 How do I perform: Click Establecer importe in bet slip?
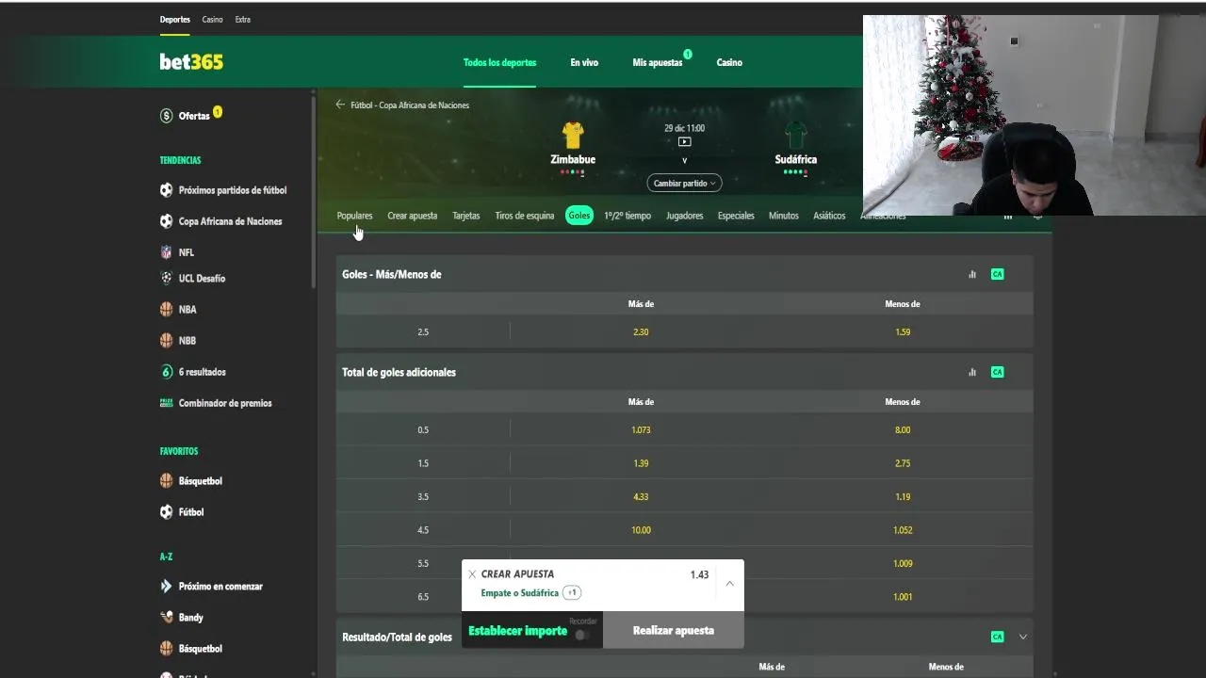point(517,631)
